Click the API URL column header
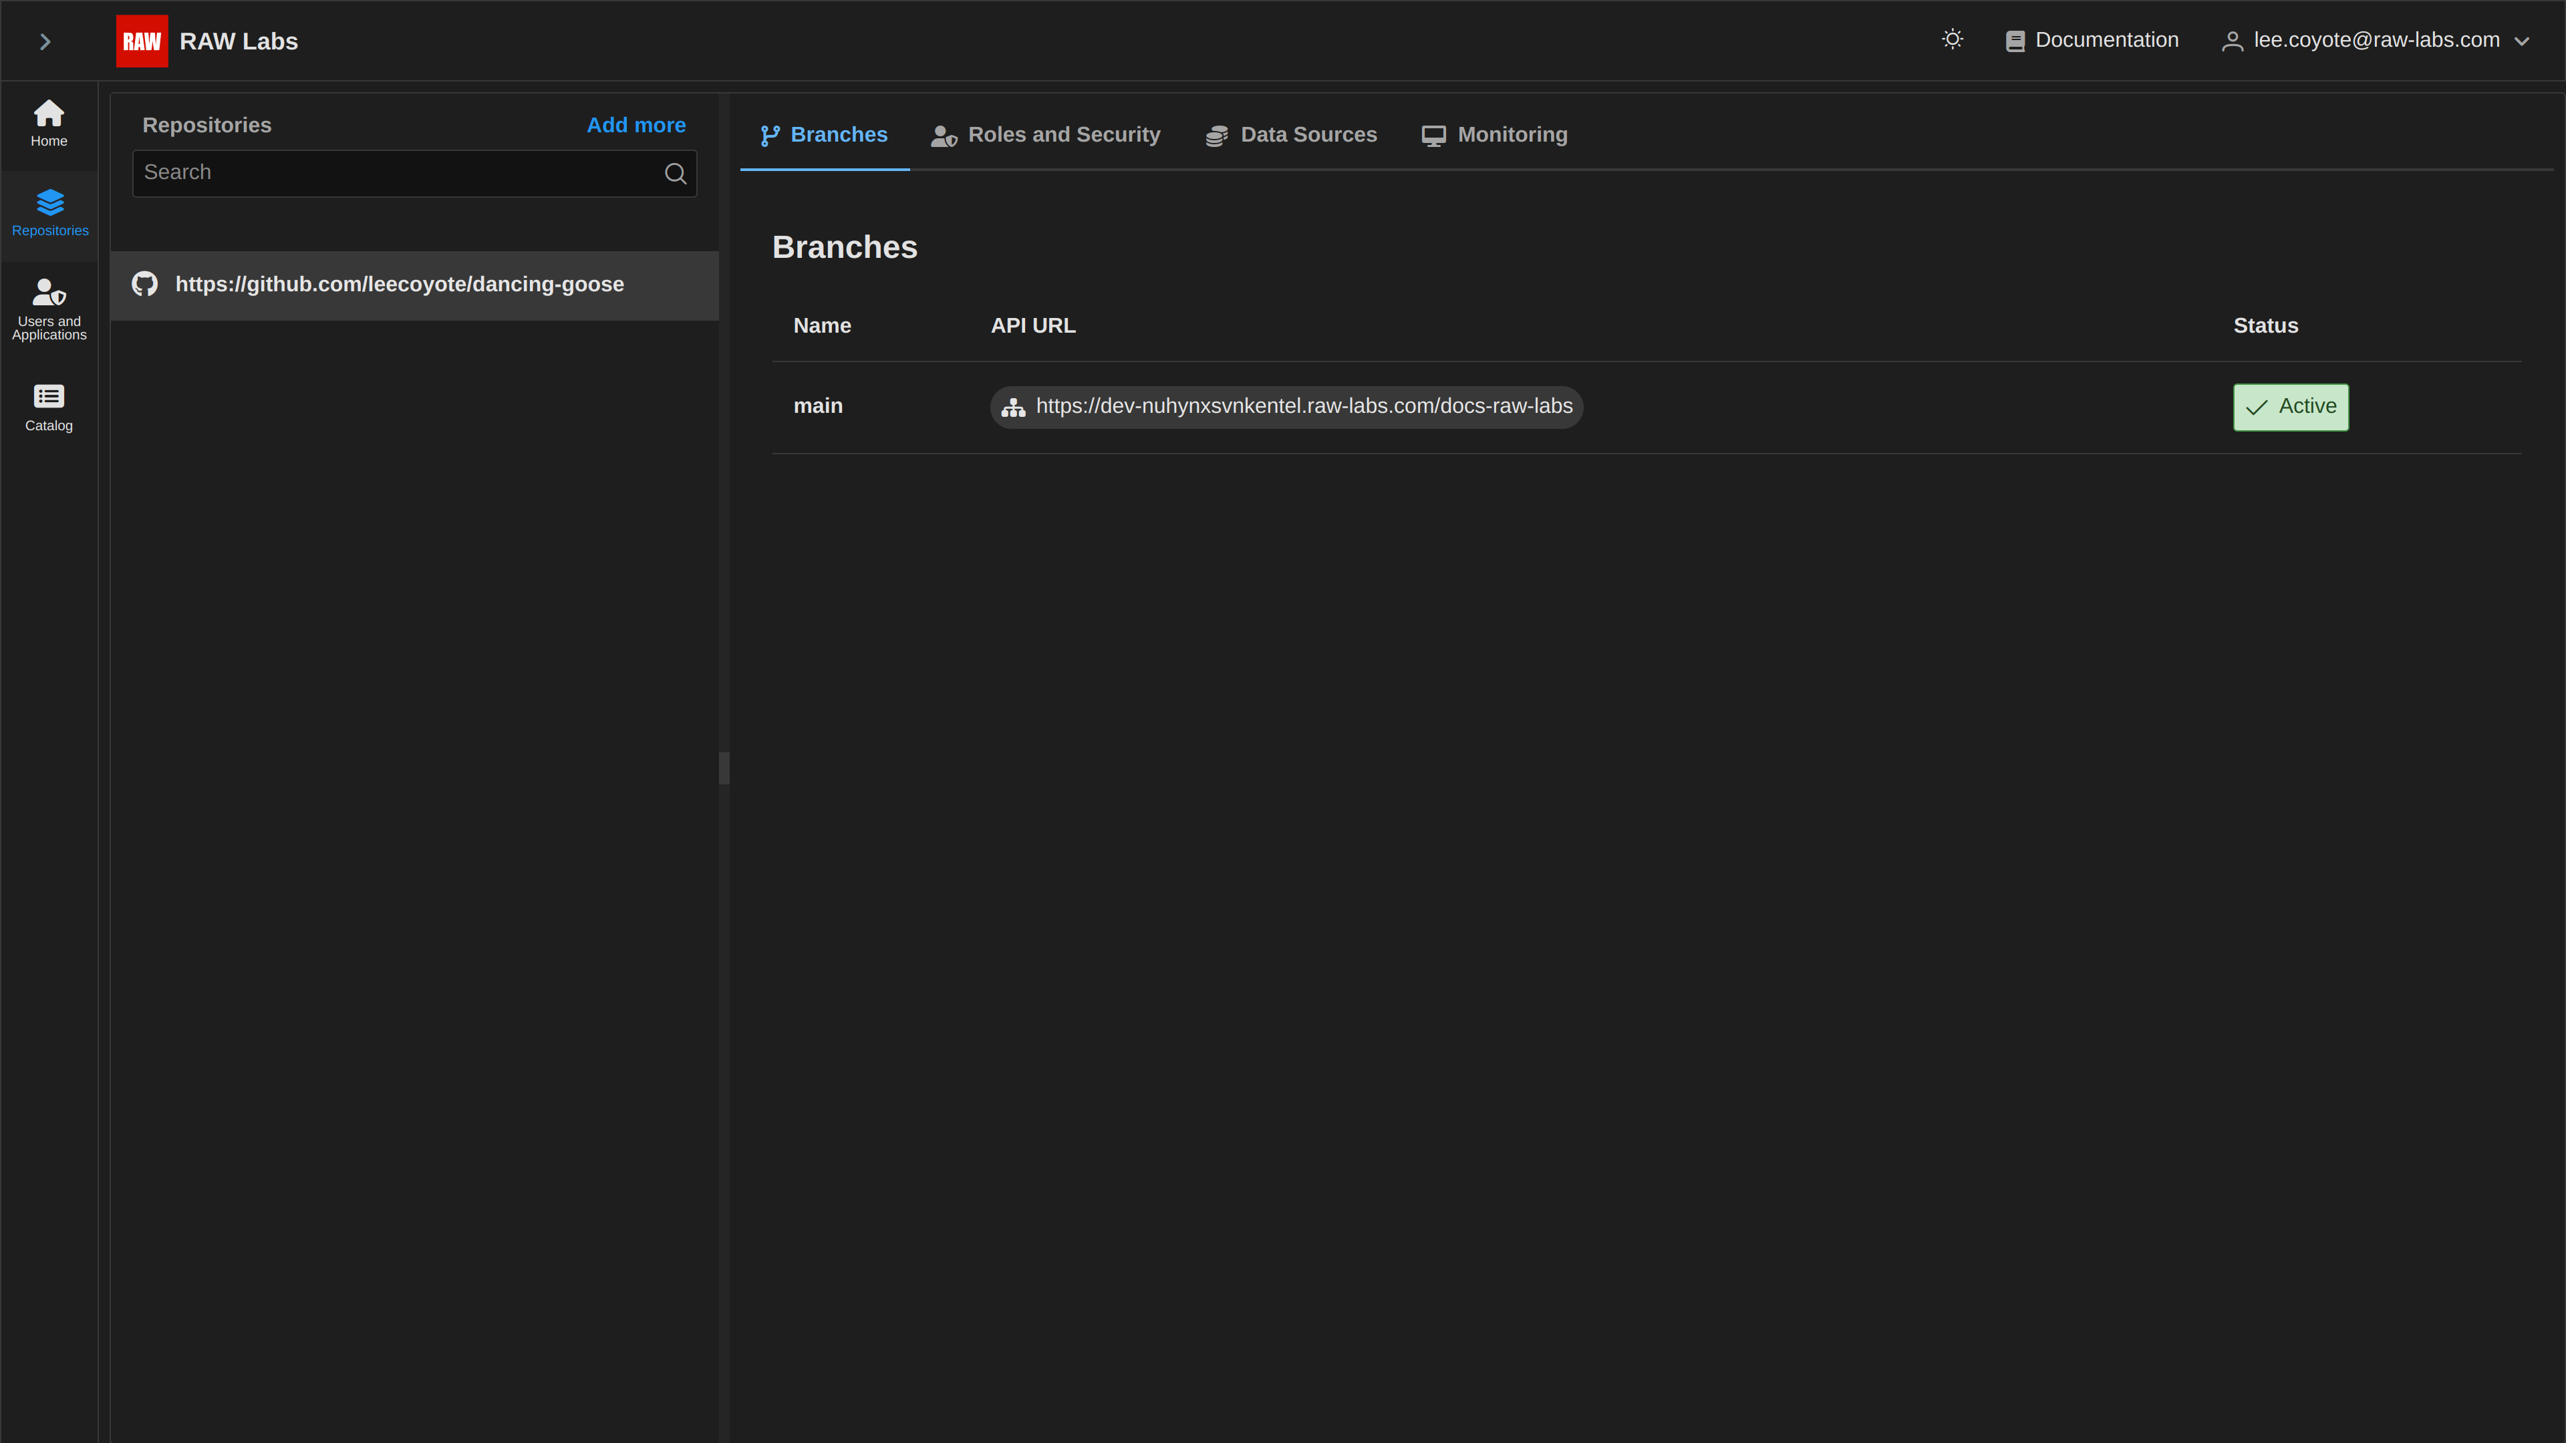 tap(1033, 325)
